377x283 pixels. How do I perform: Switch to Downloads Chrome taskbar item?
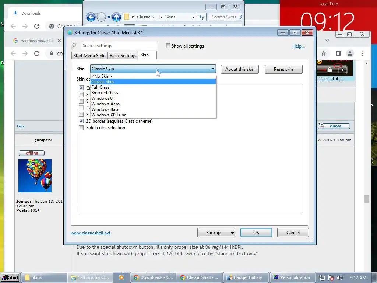click(153, 277)
